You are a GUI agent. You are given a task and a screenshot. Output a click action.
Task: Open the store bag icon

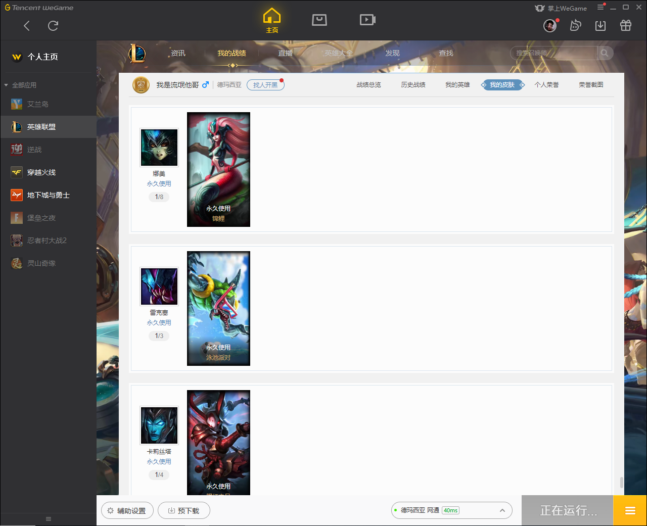point(319,20)
